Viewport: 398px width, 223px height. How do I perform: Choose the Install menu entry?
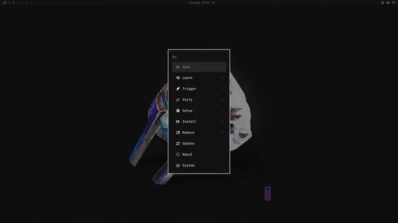pos(199,121)
